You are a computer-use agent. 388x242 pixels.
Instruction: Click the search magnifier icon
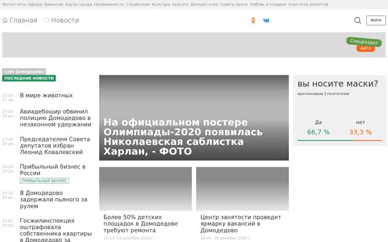pos(358,20)
